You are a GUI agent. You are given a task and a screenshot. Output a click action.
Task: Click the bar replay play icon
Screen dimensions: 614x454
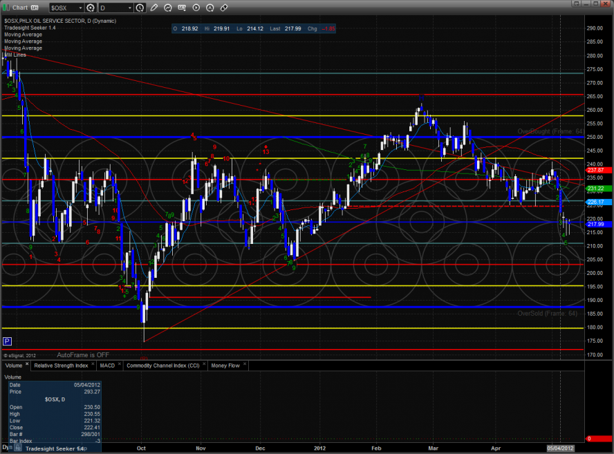(196, 8)
